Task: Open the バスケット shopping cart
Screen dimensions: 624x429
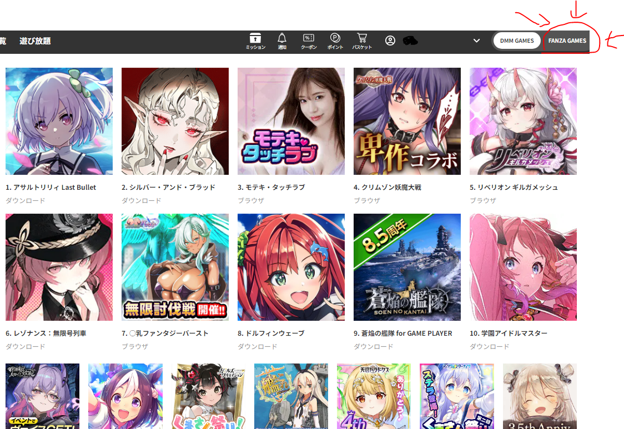Action: 362,42
